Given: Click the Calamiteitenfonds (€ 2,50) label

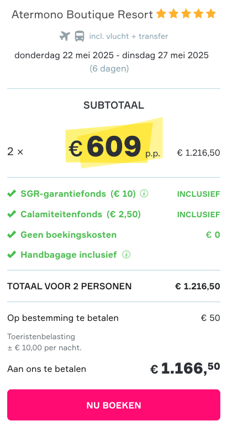Looking at the screenshot, I should click(x=81, y=214).
